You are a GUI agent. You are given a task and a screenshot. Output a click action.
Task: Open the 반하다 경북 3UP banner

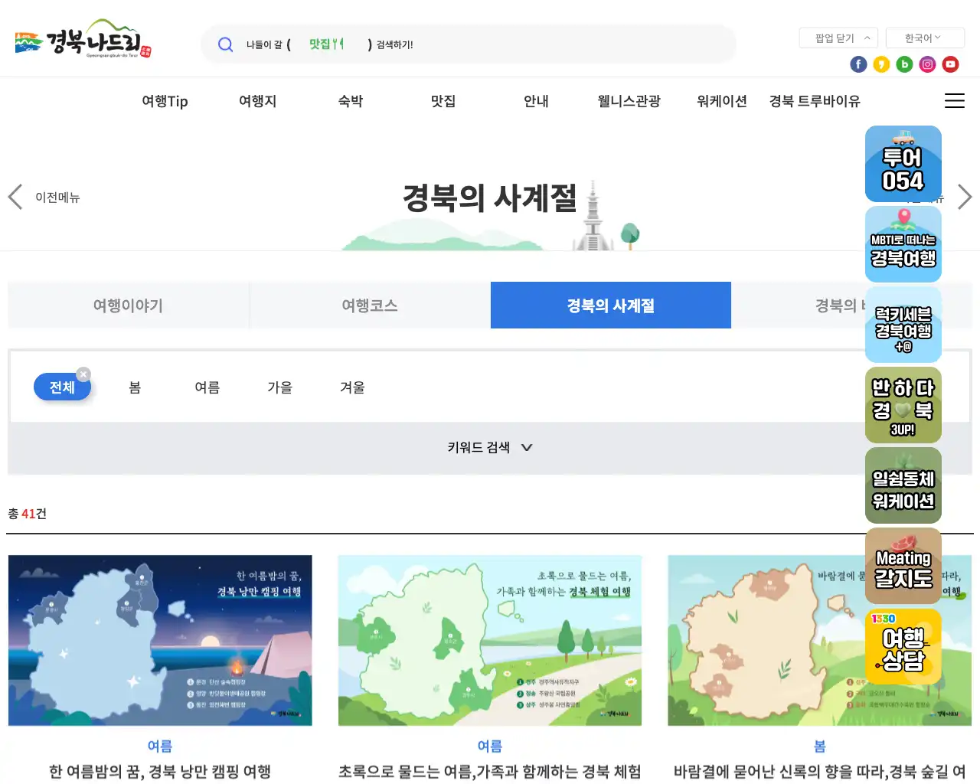click(x=903, y=405)
